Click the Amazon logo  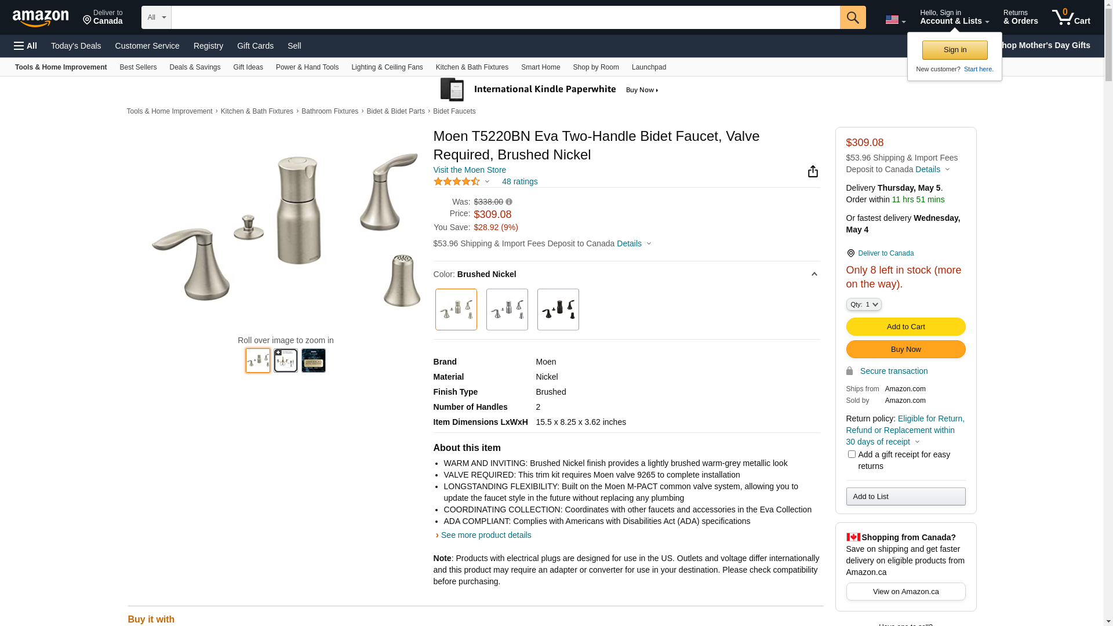pos(41,18)
